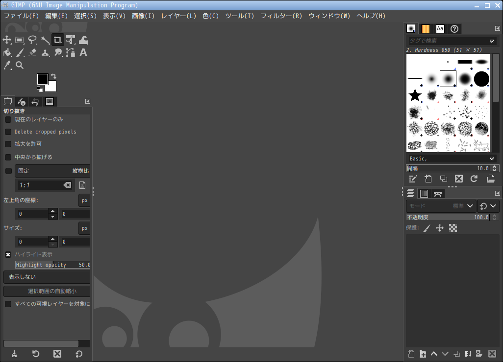Select the Text tool
This screenshot has width=503, height=362.
[x=83, y=52]
